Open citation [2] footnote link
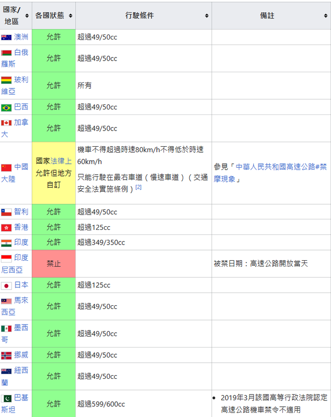331x417 pixels. (138, 187)
